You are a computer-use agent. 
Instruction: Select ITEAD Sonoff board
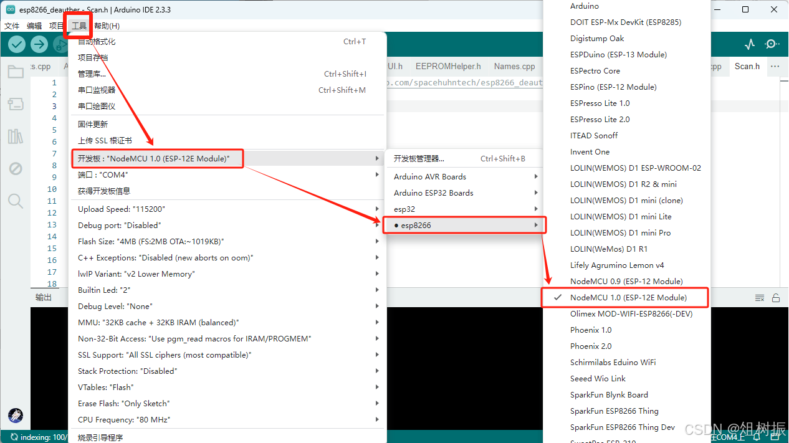[626, 135]
